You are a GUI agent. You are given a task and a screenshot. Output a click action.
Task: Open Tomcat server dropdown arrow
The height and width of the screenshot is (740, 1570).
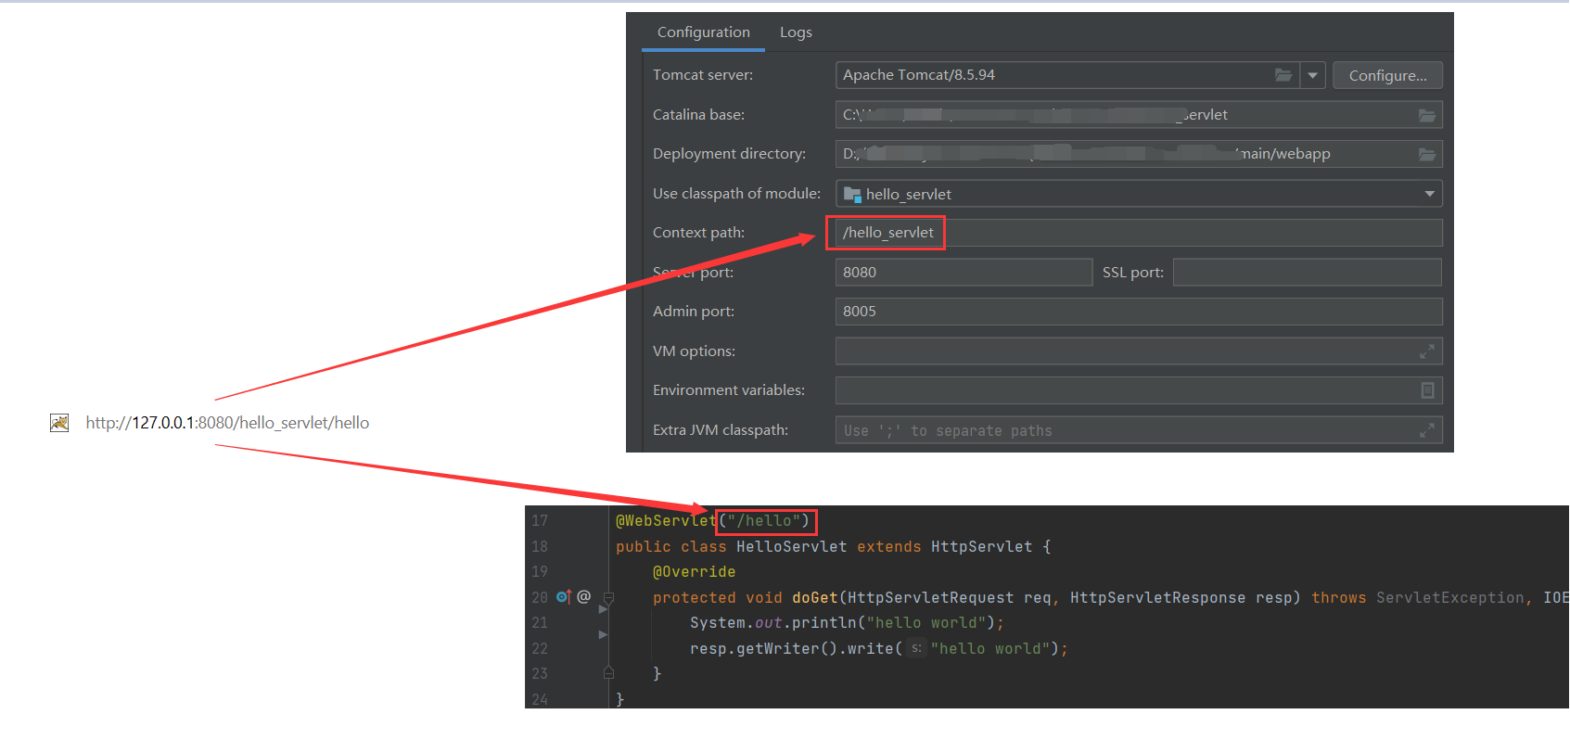1312,75
